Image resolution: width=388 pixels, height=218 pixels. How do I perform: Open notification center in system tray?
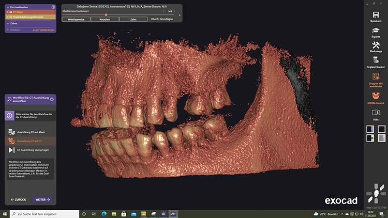pyautogui.click(x=382, y=214)
